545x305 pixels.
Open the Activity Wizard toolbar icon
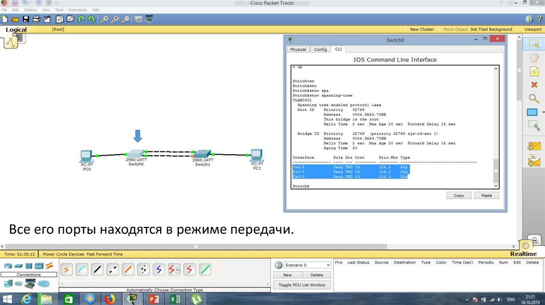(x=47, y=19)
